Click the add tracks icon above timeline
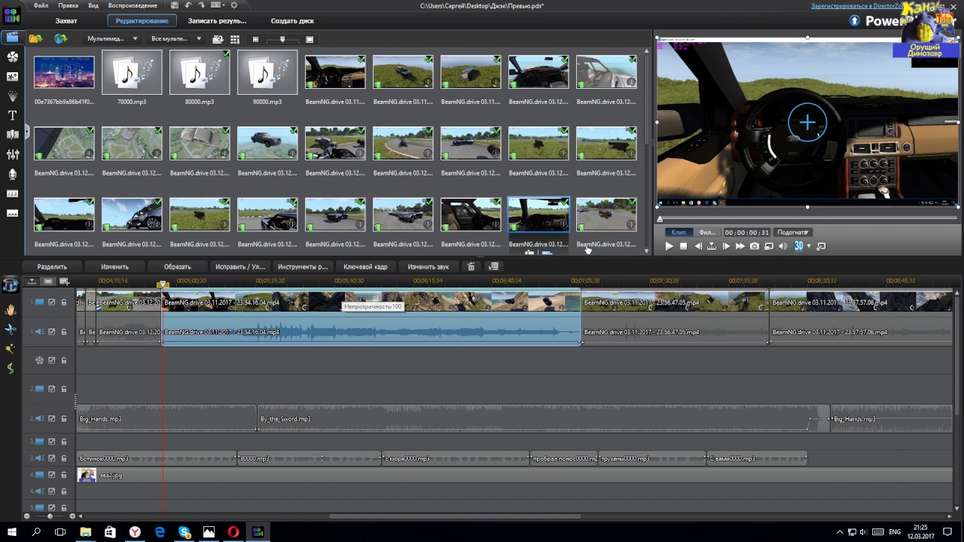Screen dimensions: 964x542 tap(64, 282)
